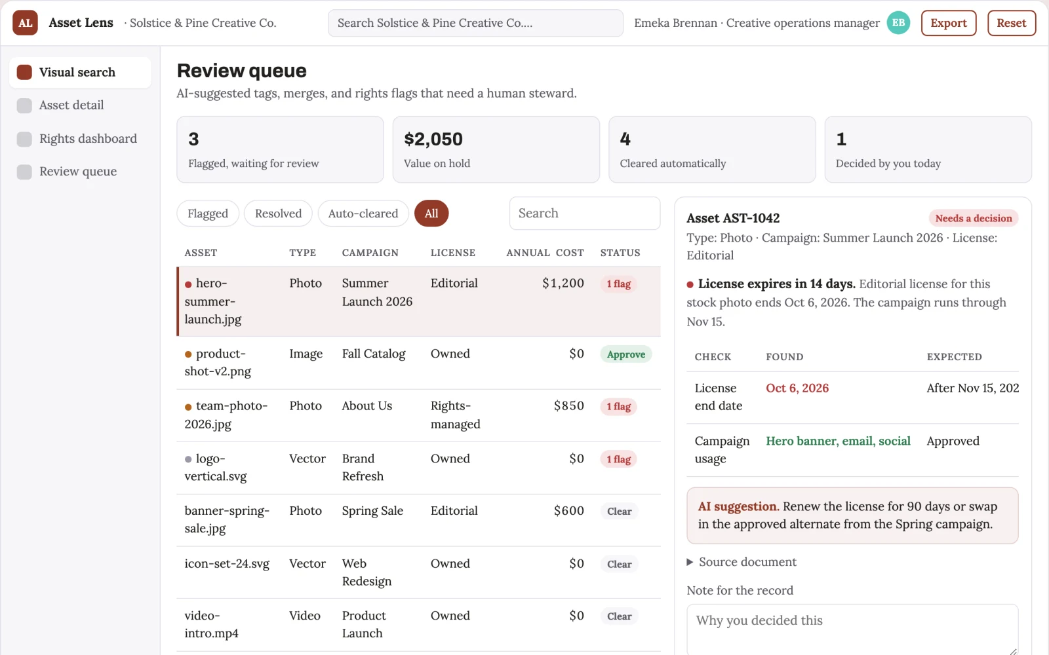Select the Auto-cleared filter

[363, 214]
